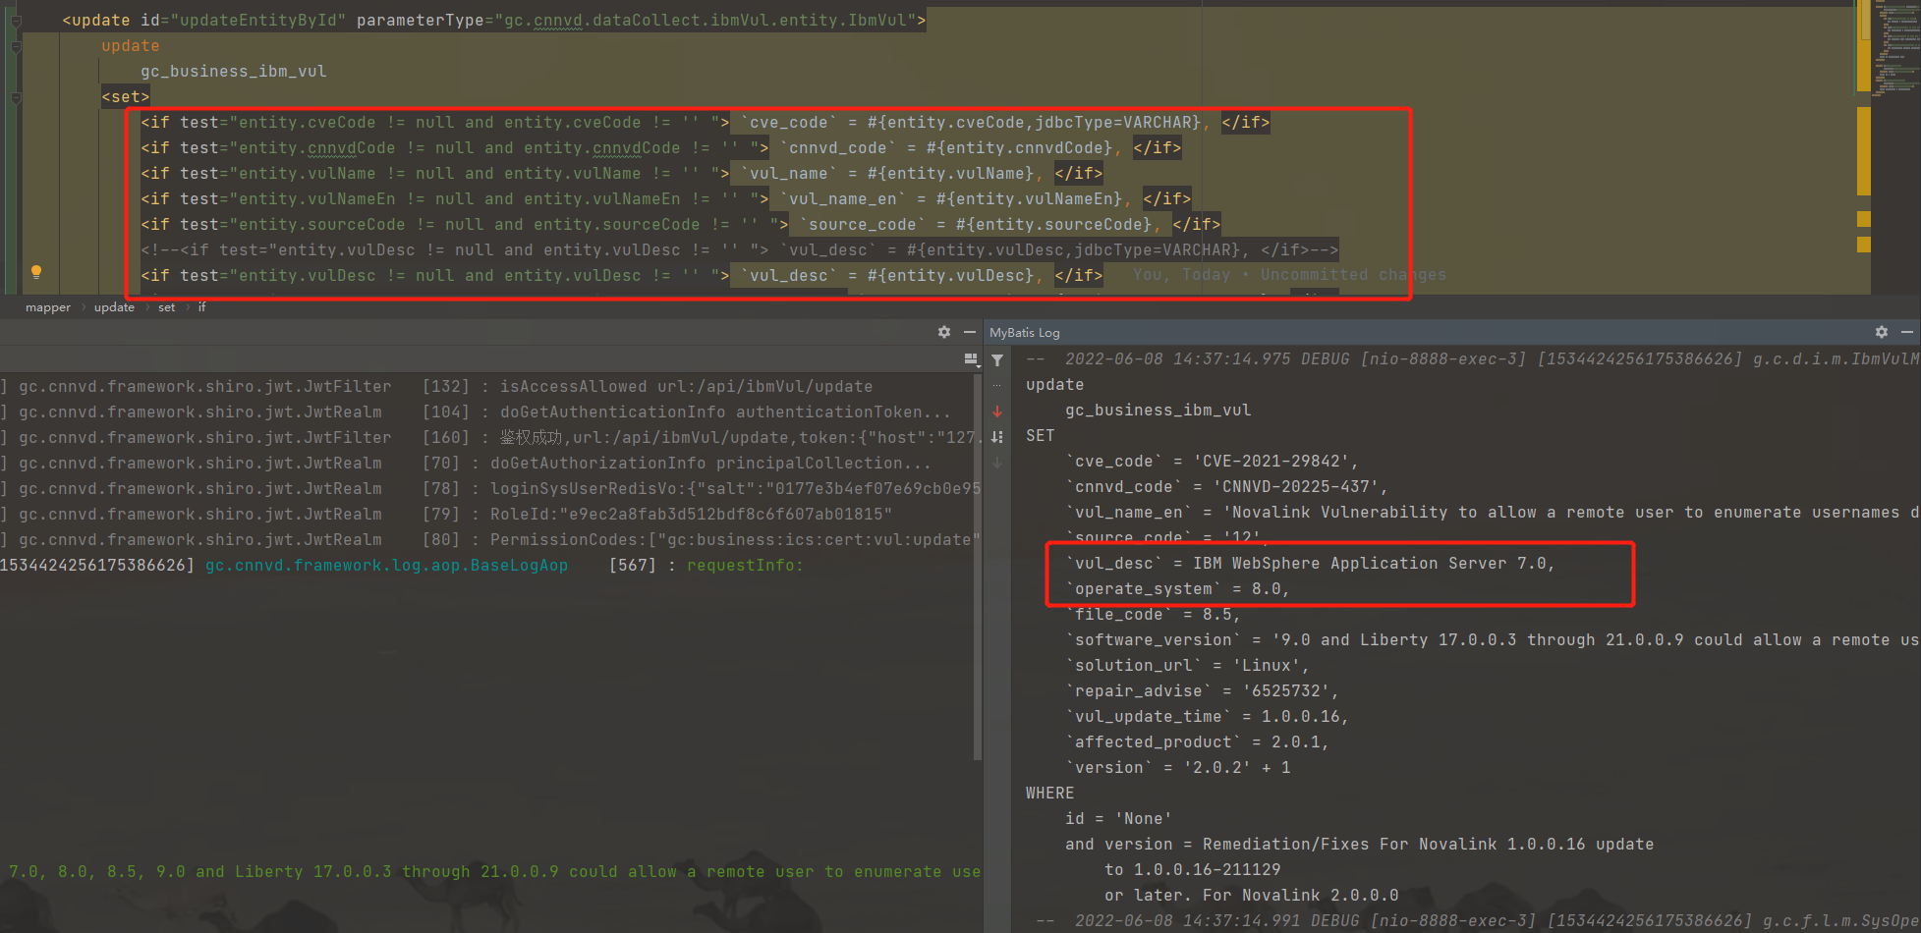This screenshot has width=1921, height=933.
Task: Open the console layout options dropdown
Action: coord(971,359)
